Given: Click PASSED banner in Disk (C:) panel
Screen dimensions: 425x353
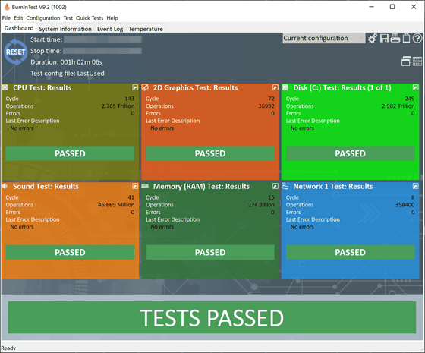Looking at the screenshot, I should [x=350, y=153].
